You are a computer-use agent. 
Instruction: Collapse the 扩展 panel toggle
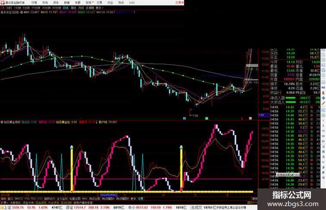click(x=4, y=202)
